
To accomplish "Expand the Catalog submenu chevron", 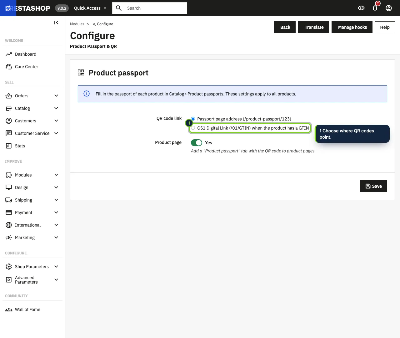I will point(56,108).
